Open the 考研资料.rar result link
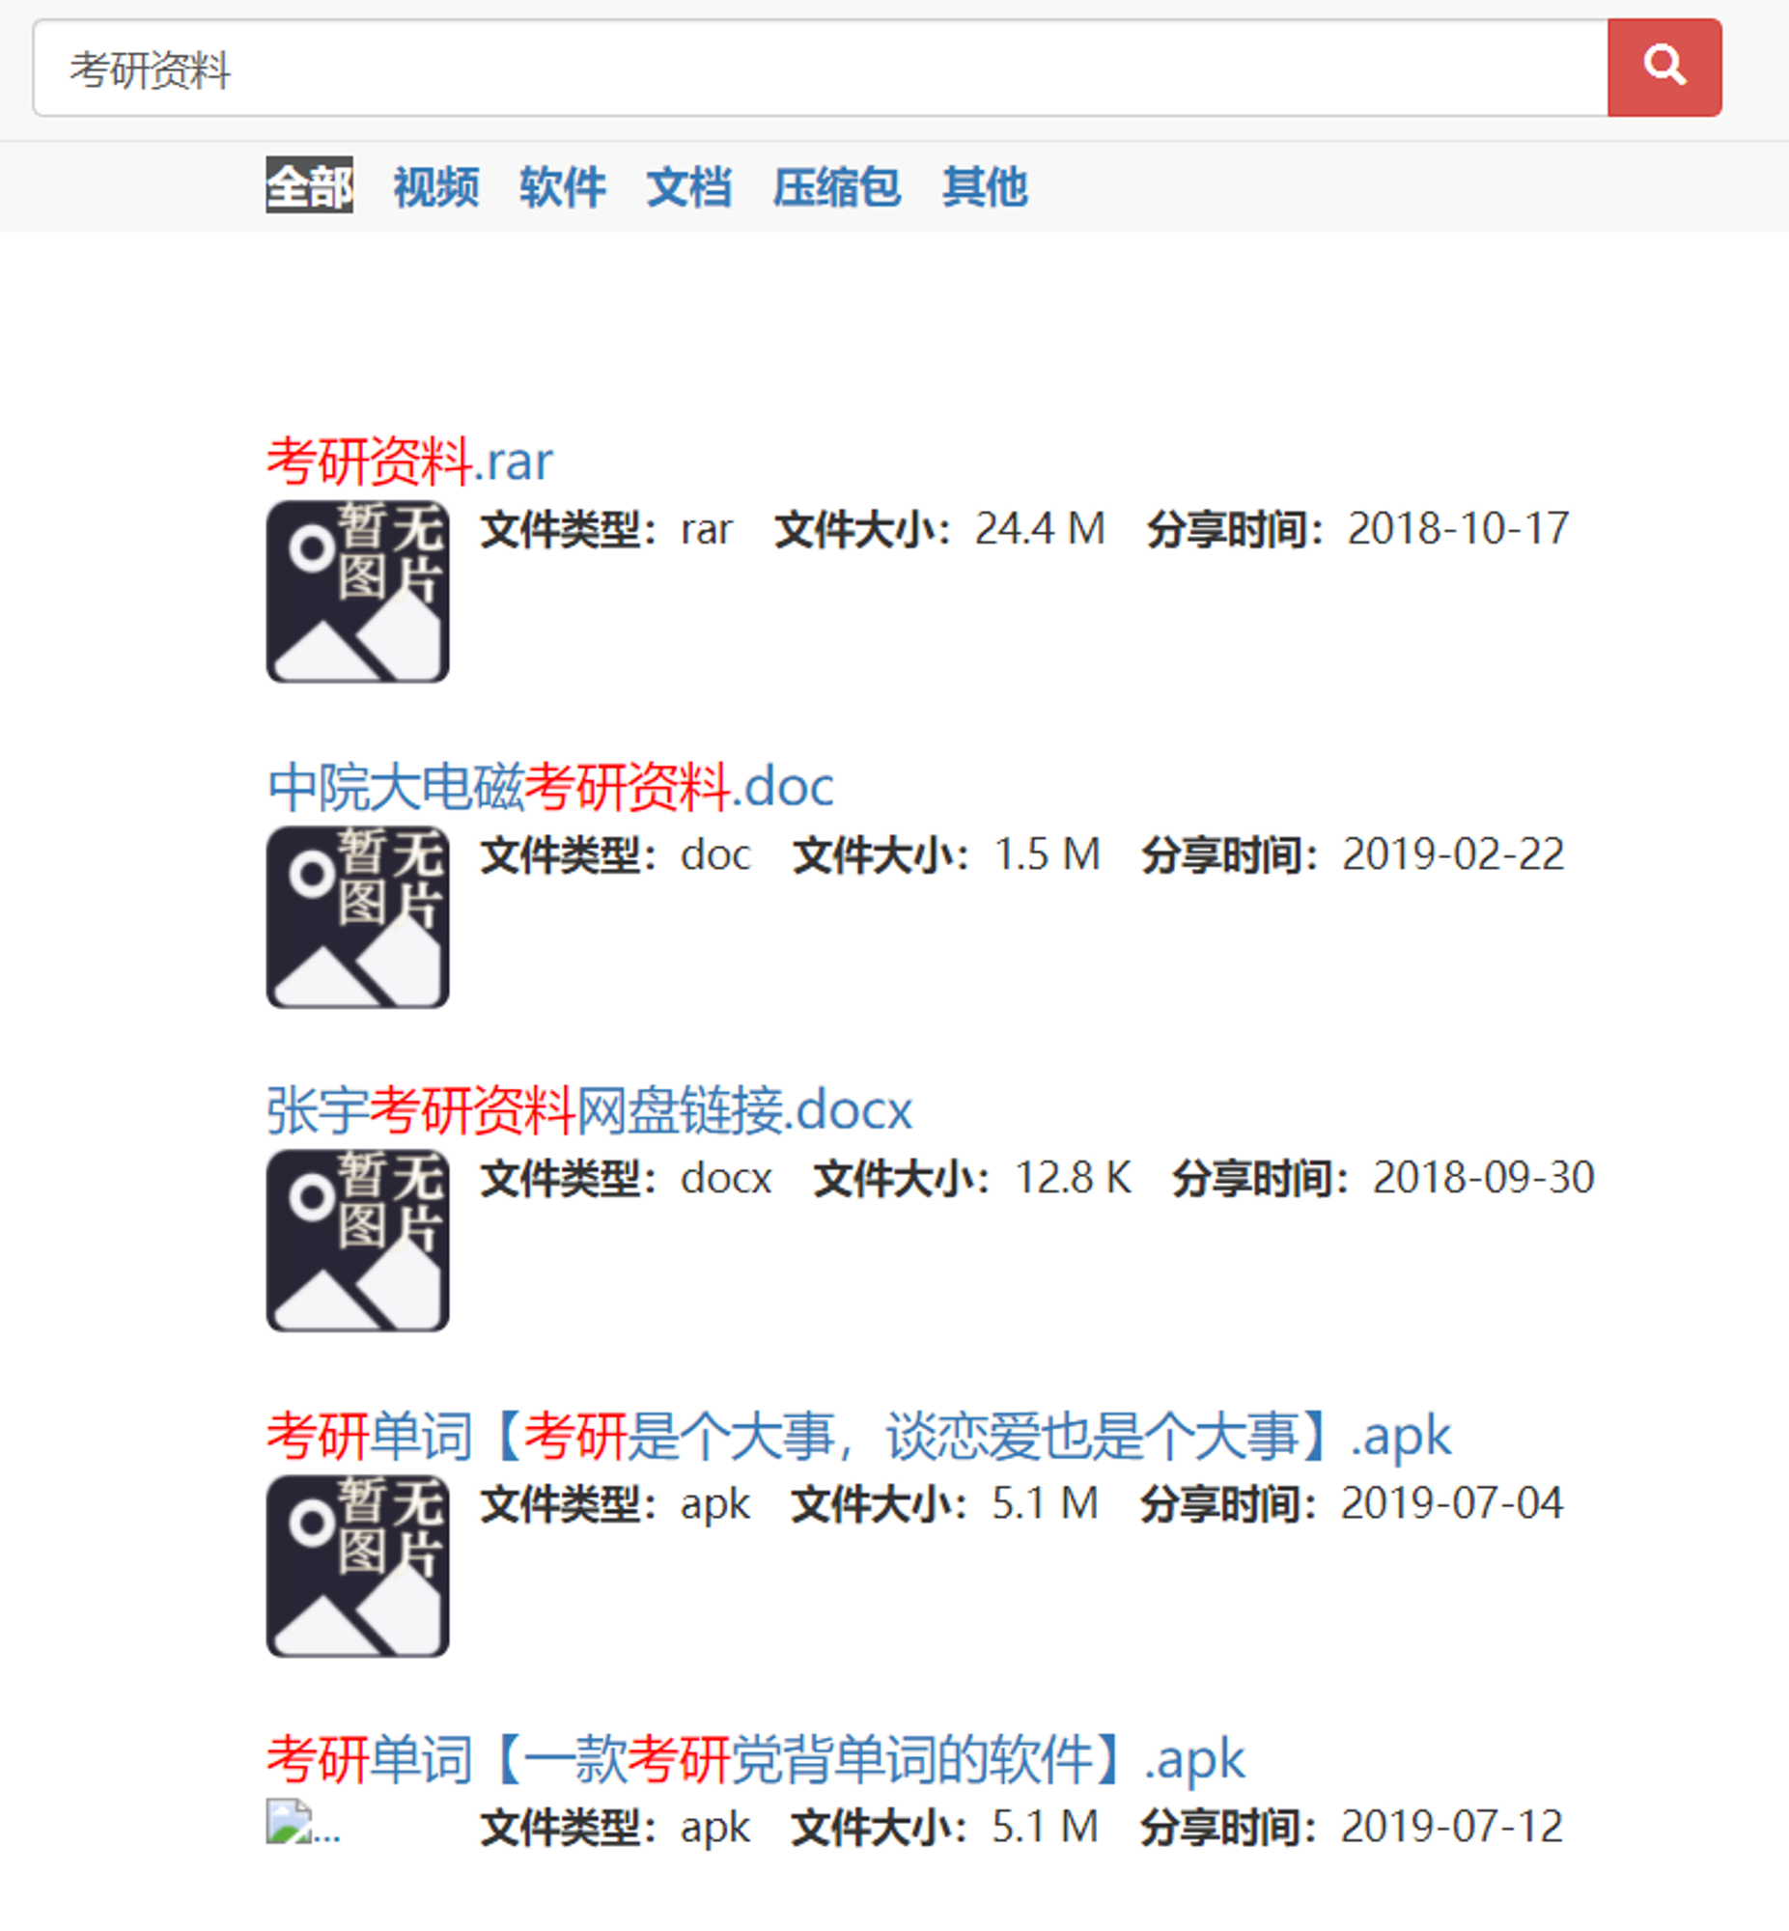Screen dimensions: 1789x1931 click(x=410, y=461)
